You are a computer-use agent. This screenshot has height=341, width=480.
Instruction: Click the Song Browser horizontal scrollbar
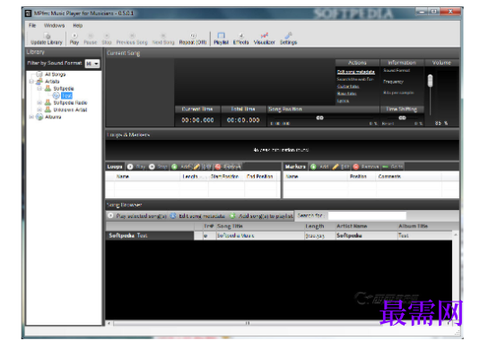click(x=248, y=323)
